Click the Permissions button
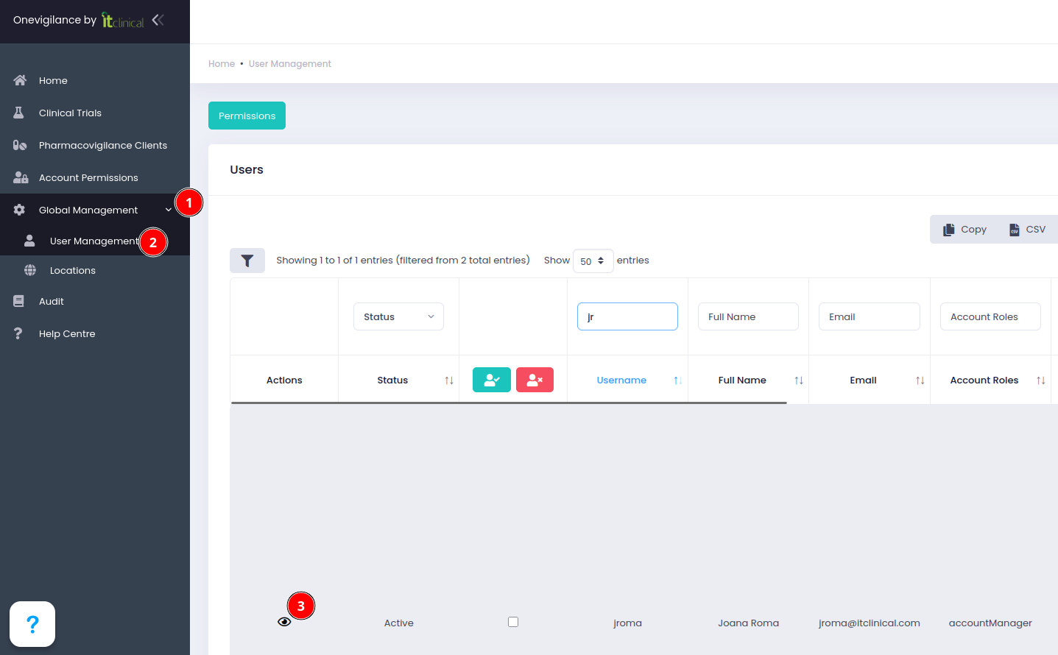The image size is (1058, 655). click(x=247, y=116)
